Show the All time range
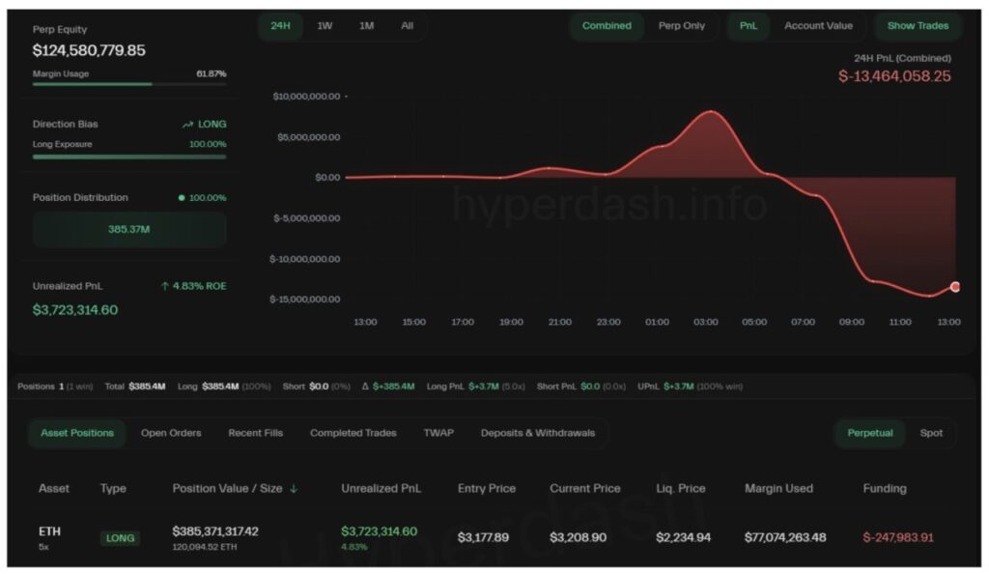This screenshot has height=574, width=989. tap(407, 26)
